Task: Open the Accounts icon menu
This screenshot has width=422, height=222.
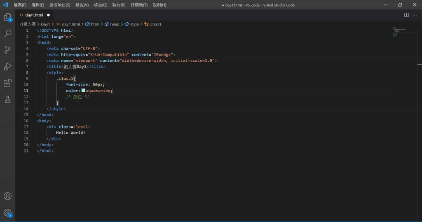Action: point(7,196)
